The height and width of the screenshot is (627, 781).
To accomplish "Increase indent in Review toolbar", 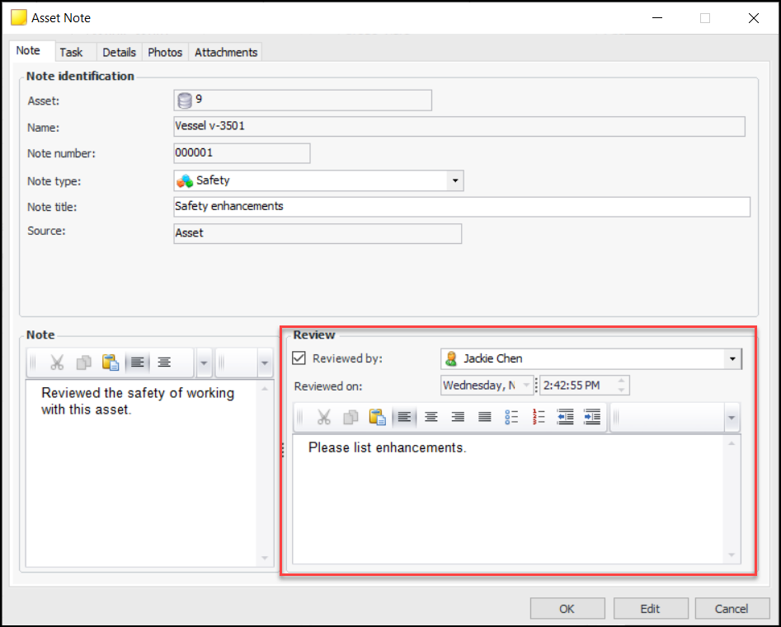I will 592,417.
